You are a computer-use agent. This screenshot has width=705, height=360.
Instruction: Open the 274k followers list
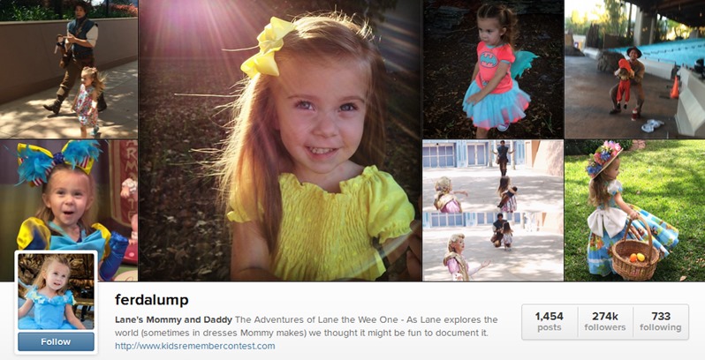pos(605,322)
